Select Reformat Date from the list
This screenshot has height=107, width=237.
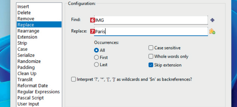click(32, 86)
